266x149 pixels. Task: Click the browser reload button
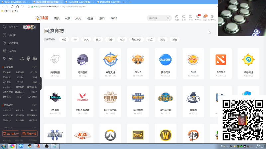(12, 6)
